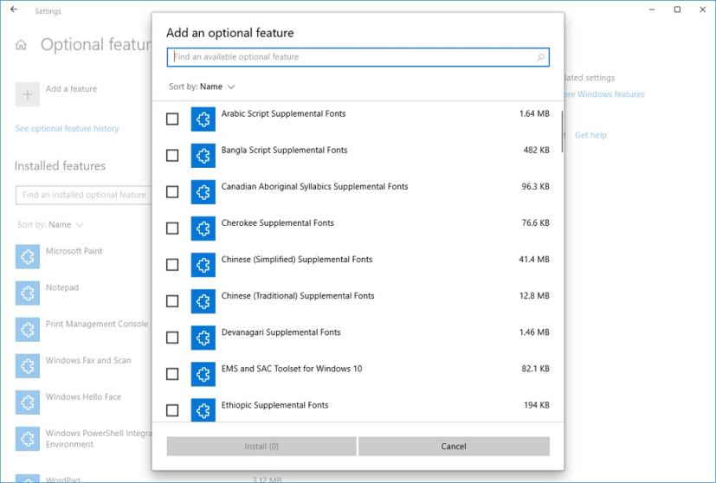The height and width of the screenshot is (483, 716).
Task: Click the Microsoft Paint entry text
Action: 74,251
